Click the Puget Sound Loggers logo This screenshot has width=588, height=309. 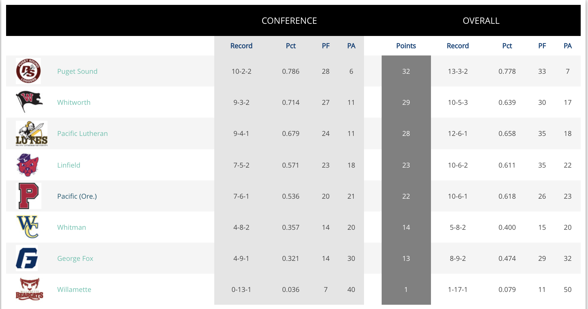[28, 71]
